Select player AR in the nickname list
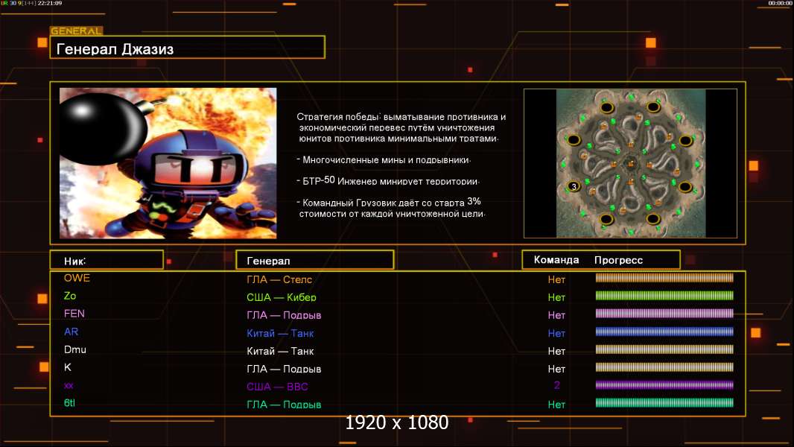This screenshot has height=447, width=794. tap(71, 332)
